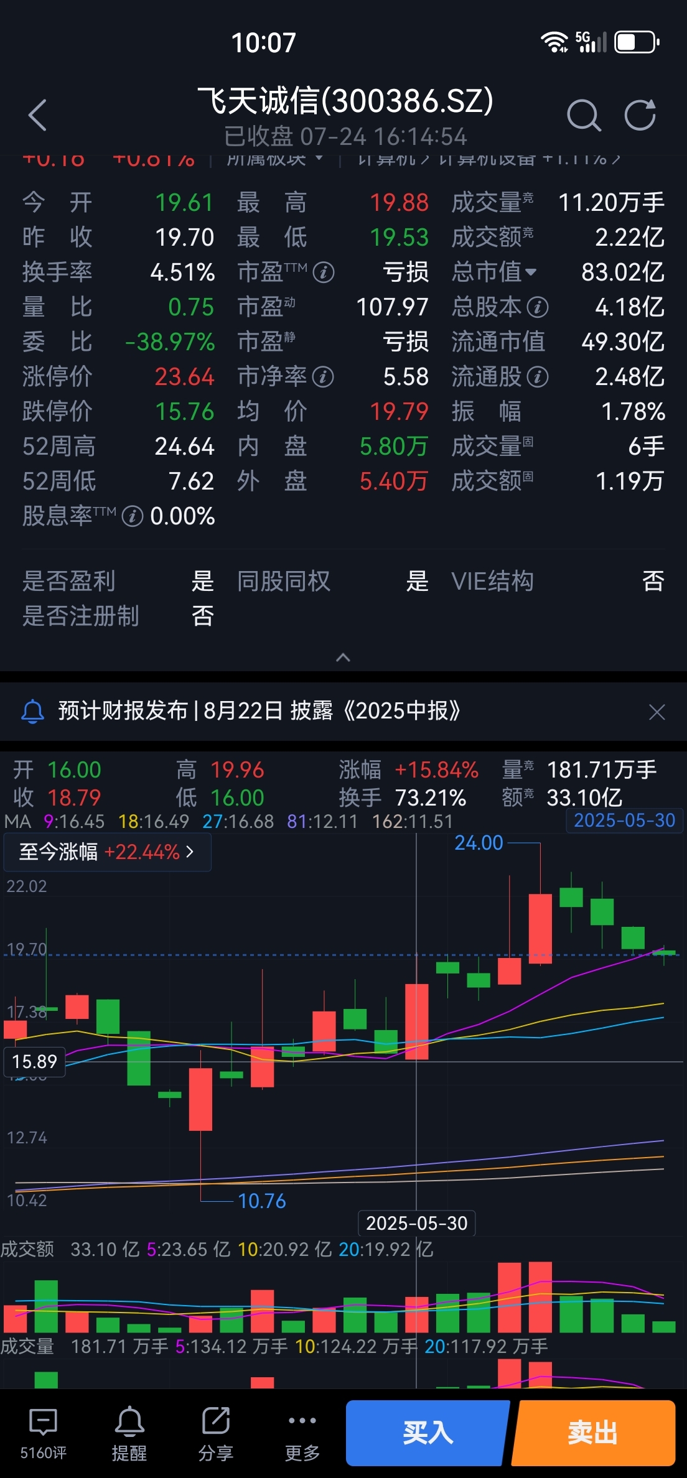
Task: Tap the 委比 value -38.97%
Action: [170, 342]
